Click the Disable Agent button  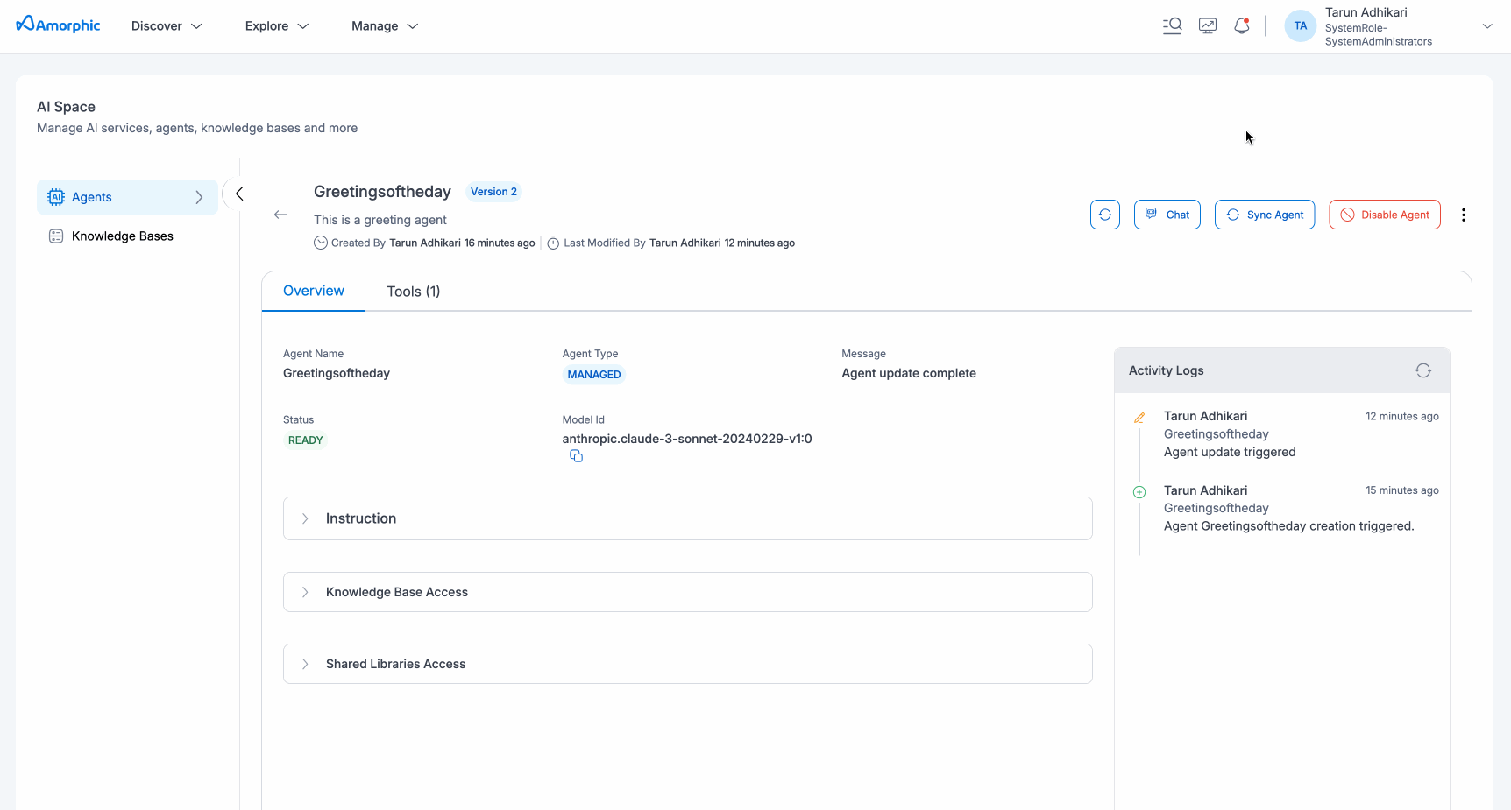click(x=1384, y=215)
